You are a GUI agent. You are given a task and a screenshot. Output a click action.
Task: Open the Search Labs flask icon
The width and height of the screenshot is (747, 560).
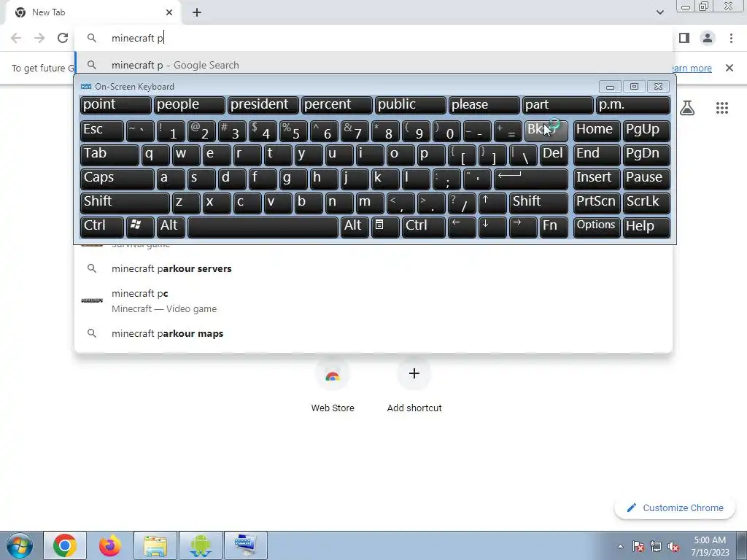tap(686, 108)
